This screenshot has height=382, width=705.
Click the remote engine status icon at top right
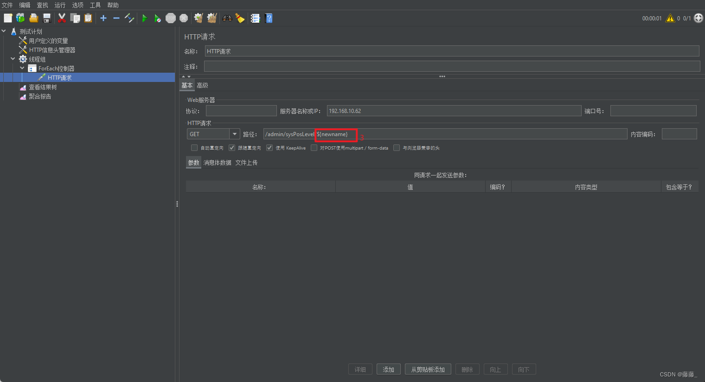(699, 18)
